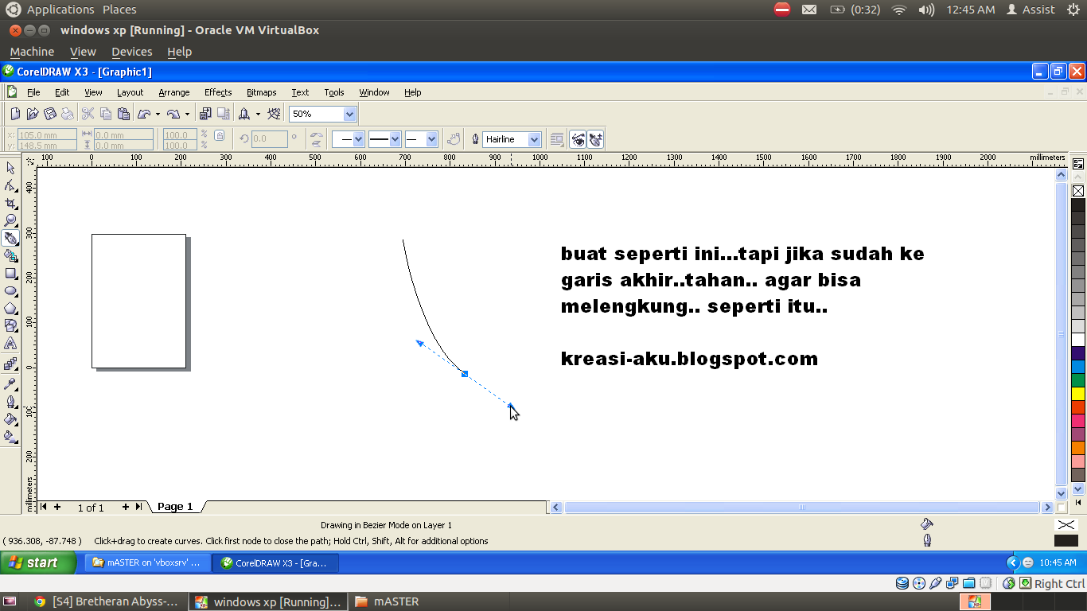Click the horizontal scrollbar thumb
Image resolution: width=1087 pixels, height=611 pixels.
(x=802, y=507)
